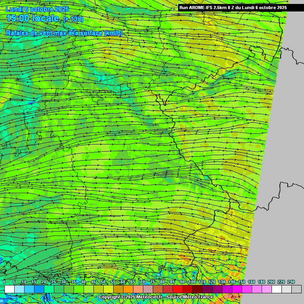Click the white 0 km/h legend swatch

(x=9, y=289)
